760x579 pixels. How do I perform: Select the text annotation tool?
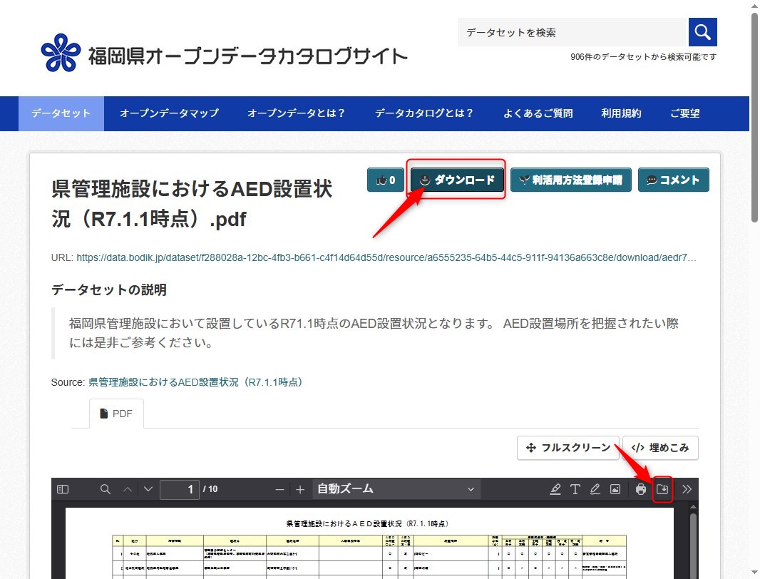pyautogui.click(x=575, y=489)
